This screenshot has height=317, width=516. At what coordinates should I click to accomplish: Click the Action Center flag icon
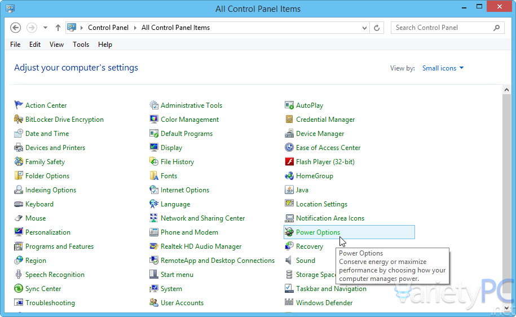click(19, 105)
